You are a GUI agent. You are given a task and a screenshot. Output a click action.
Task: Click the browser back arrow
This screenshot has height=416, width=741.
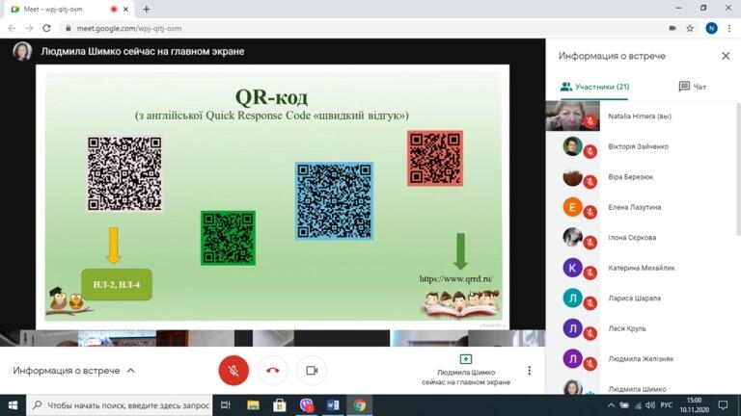[12, 28]
